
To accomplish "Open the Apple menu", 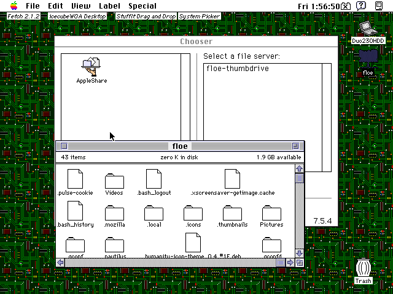I will coord(14,6).
